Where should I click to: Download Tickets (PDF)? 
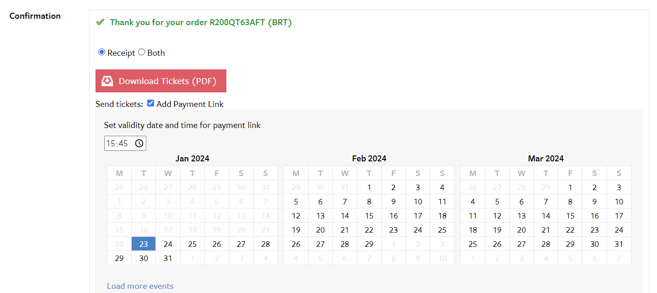coord(161,81)
